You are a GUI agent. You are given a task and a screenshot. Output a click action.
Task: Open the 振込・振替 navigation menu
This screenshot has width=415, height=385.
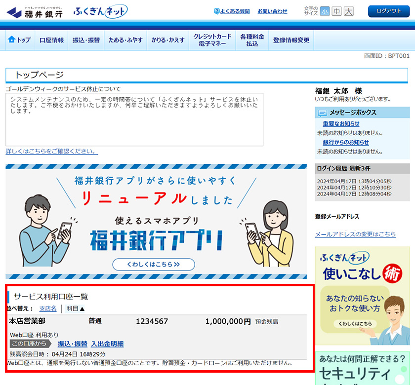(86, 40)
